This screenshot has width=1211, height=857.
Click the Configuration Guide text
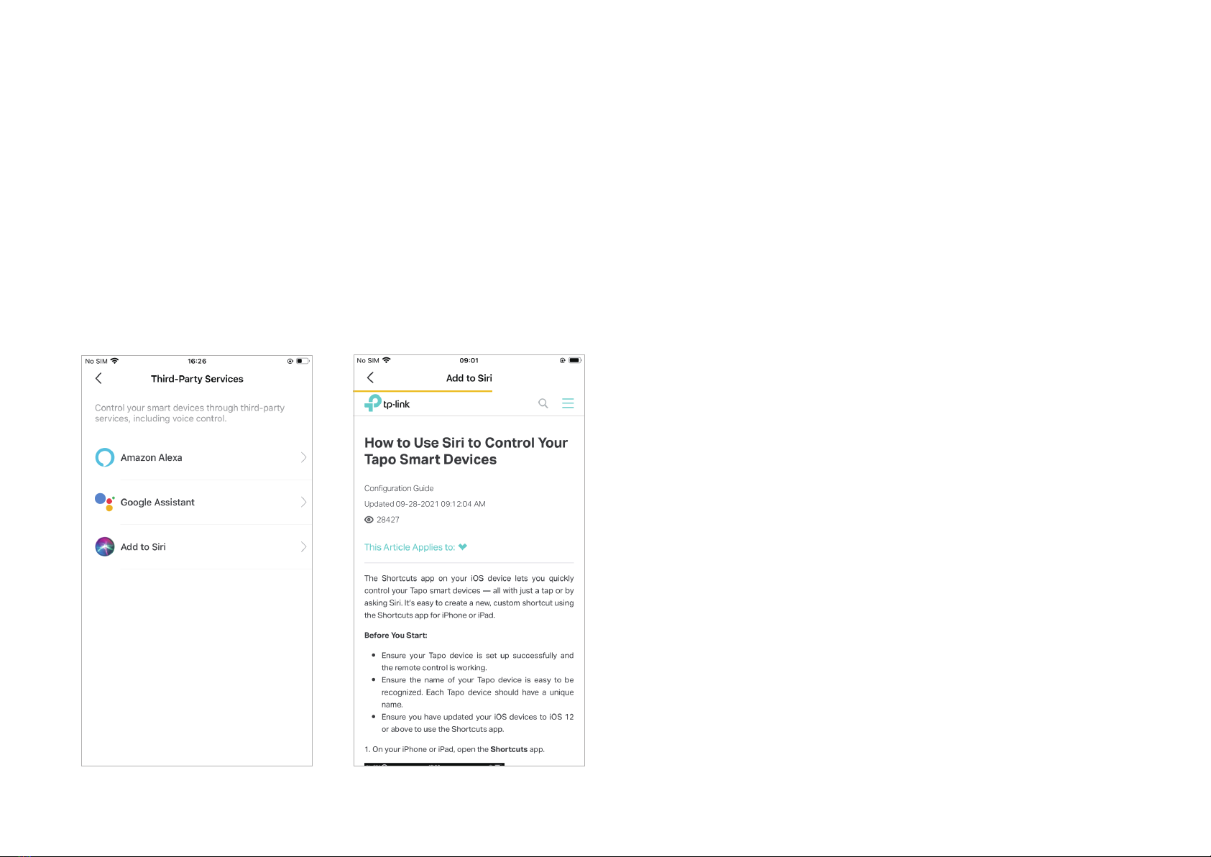(x=399, y=488)
